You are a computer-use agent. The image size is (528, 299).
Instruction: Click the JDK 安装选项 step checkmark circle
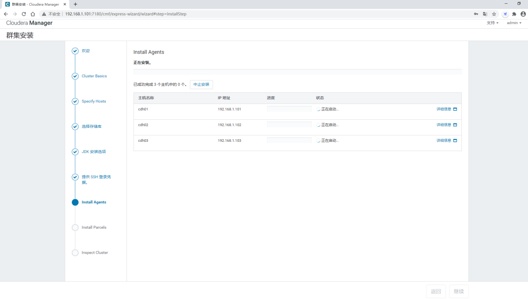[x=75, y=152]
